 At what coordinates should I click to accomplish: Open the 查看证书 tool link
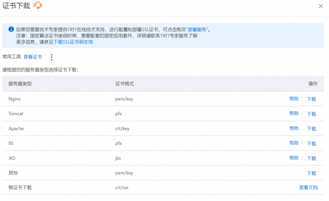click(32, 57)
